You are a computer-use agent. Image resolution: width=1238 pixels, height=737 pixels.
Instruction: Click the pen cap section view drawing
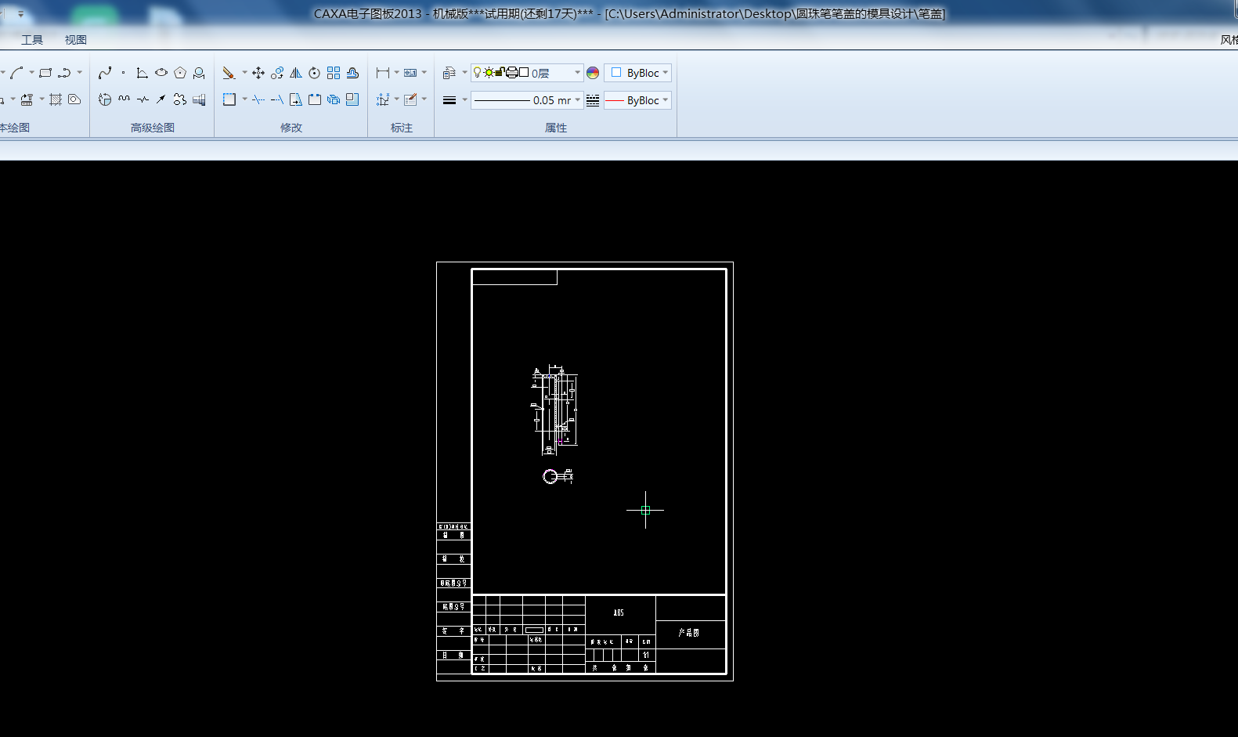tap(555, 410)
